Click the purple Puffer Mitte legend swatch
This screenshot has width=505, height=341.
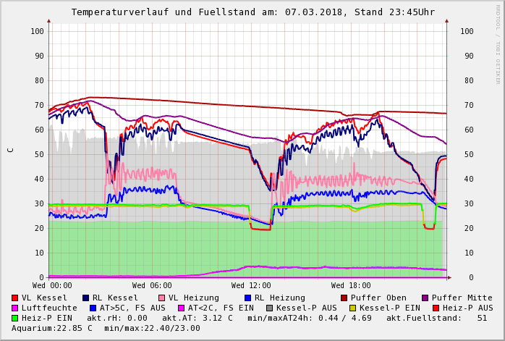point(425,298)
